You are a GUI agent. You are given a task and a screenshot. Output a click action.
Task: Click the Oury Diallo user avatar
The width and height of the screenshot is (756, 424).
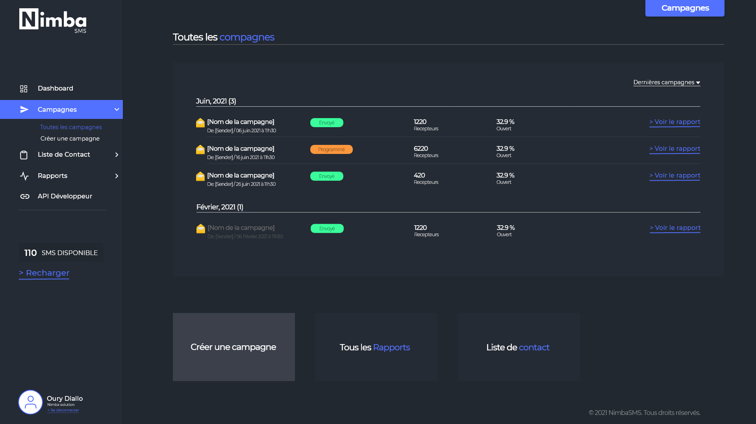(x=30, y=402)
